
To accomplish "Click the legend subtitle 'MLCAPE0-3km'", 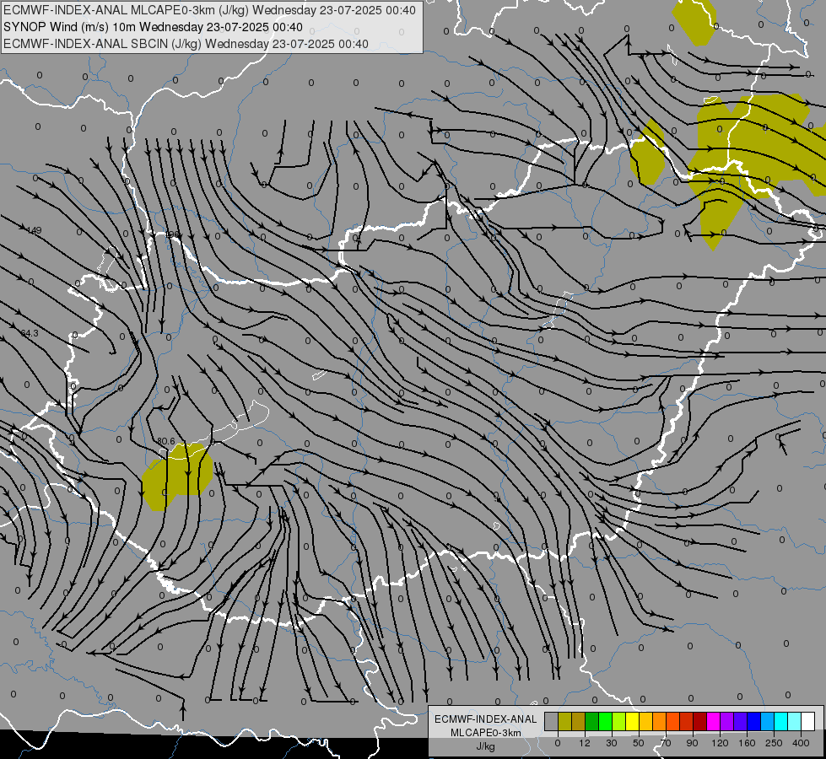I will 486,733.
